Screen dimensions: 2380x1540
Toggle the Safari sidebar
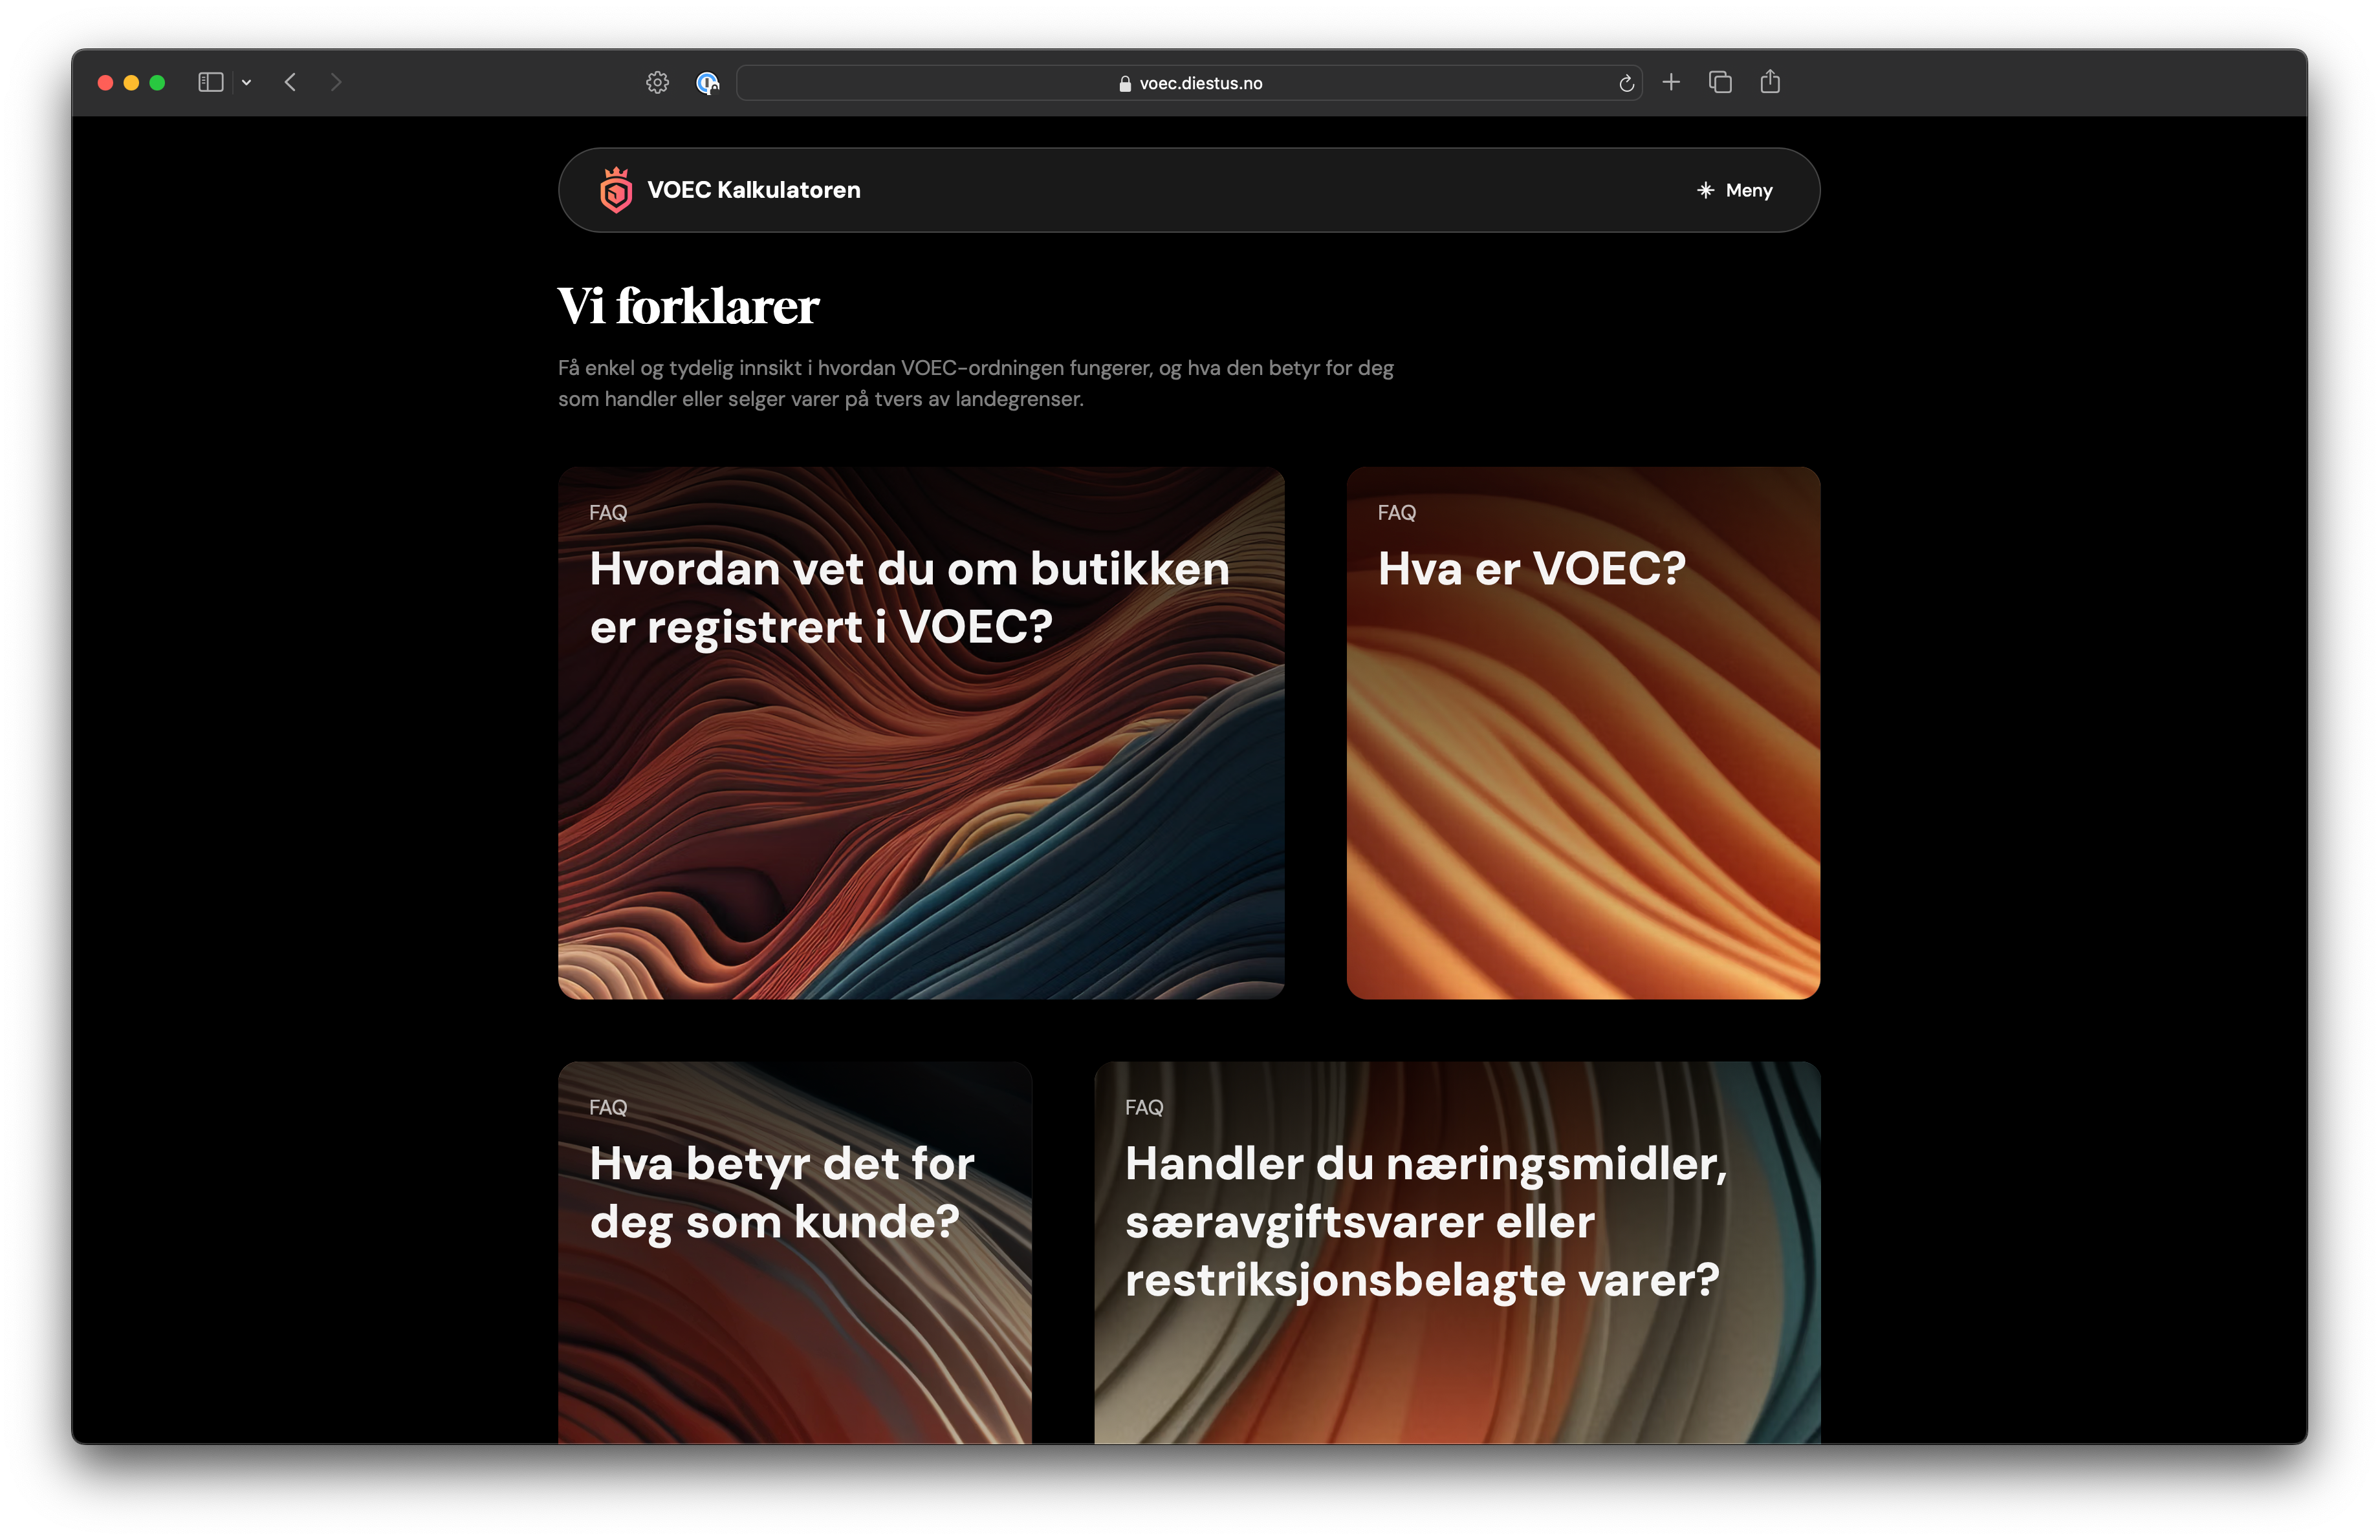[x=210, y=83]
